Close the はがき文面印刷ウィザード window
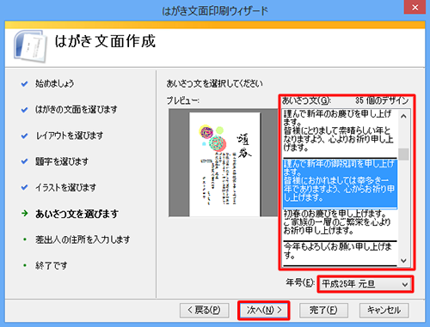Screen dimensions: 430x327 [x=415, y=8]
